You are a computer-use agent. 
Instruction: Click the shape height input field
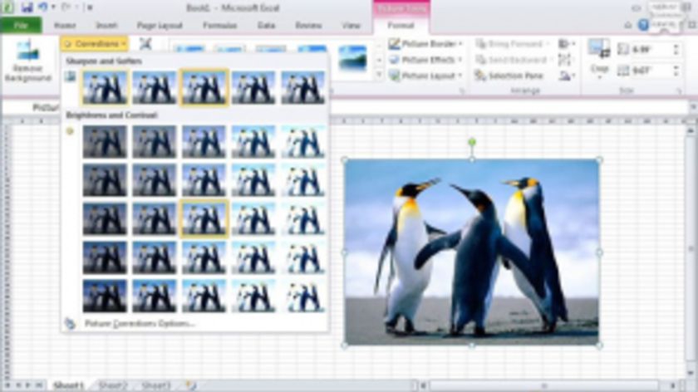click(x=651, y=49)
